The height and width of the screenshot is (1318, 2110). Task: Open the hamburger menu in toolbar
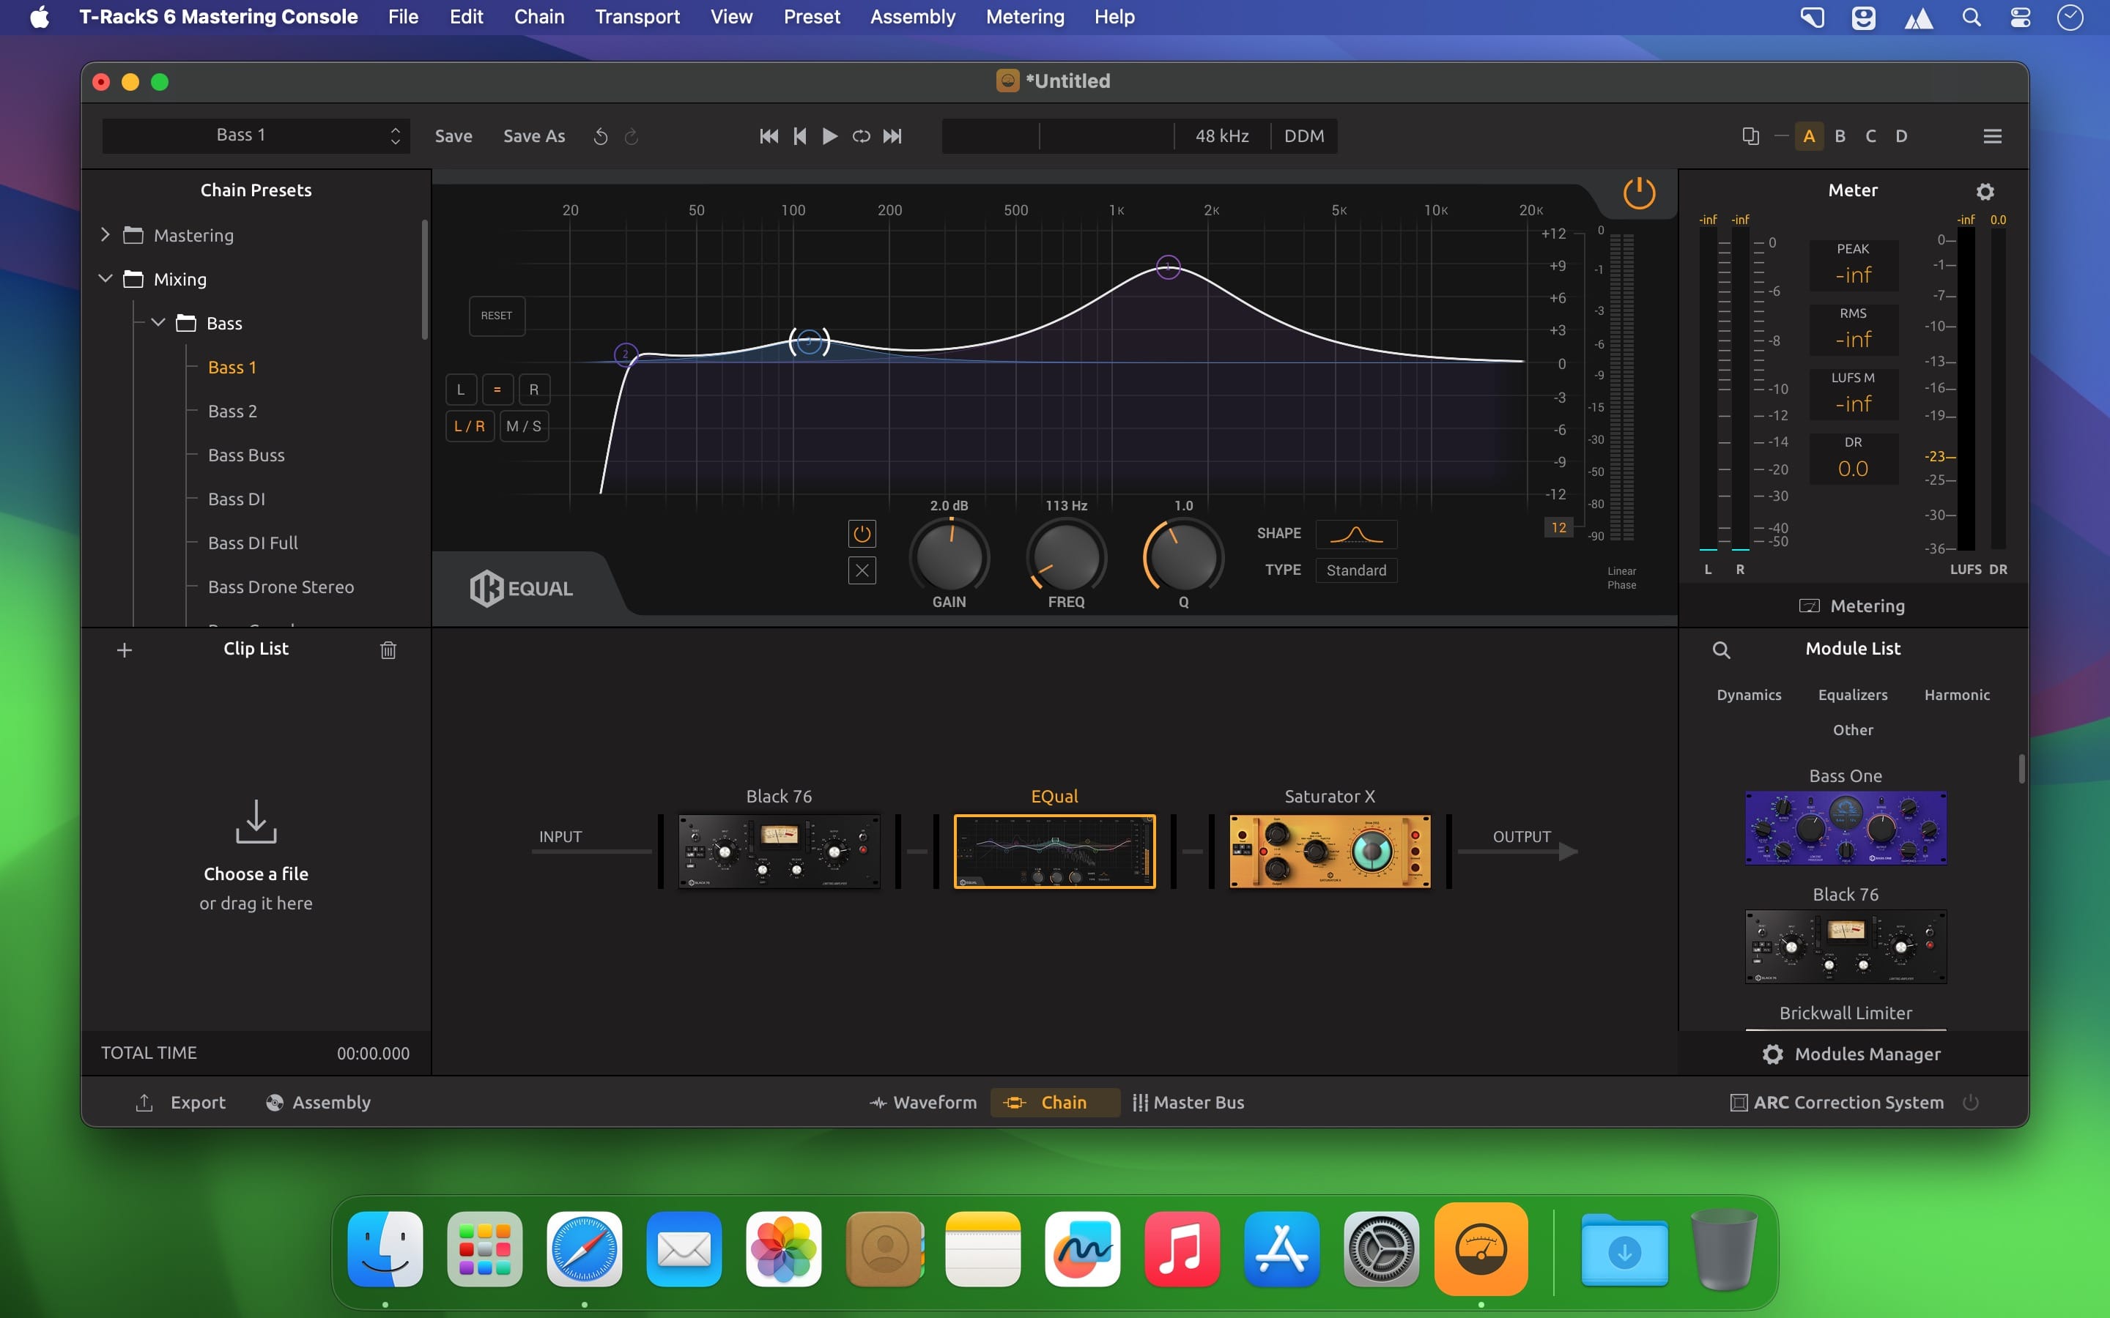1992,136
